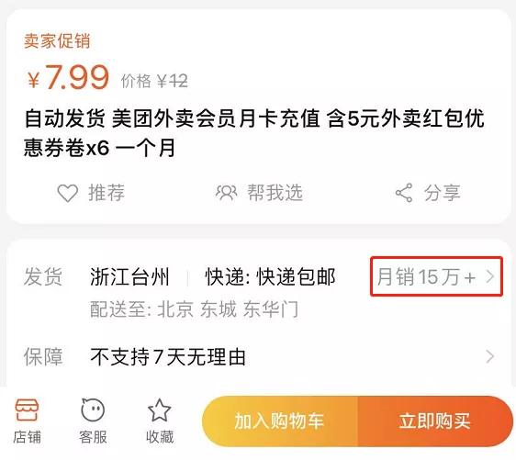Tap the heart icon next to 推荐
The width and height of the screenshot is (516, 460).
click(x=68, y=193)
